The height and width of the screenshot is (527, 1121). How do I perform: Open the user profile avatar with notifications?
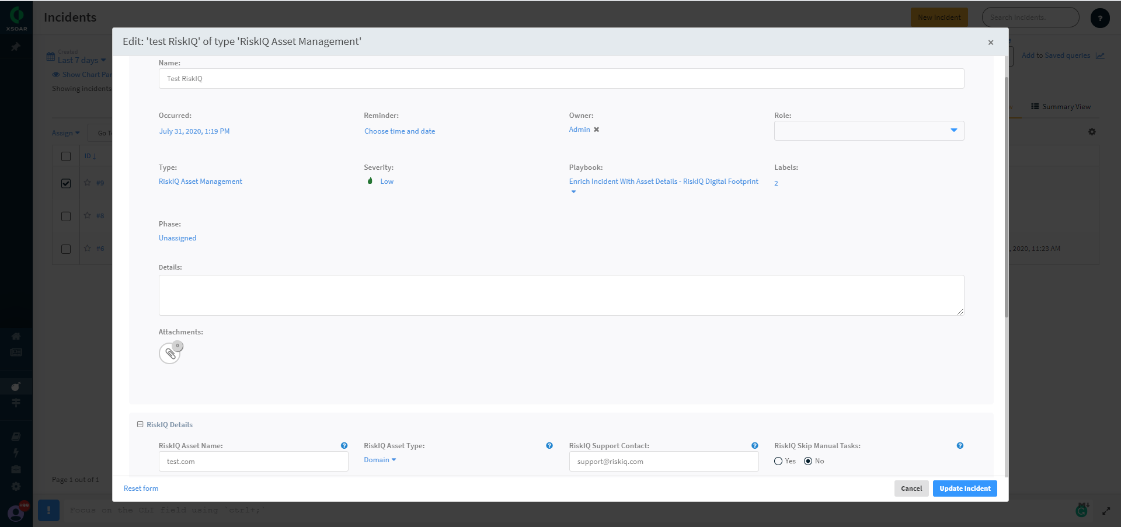[16, 512]
